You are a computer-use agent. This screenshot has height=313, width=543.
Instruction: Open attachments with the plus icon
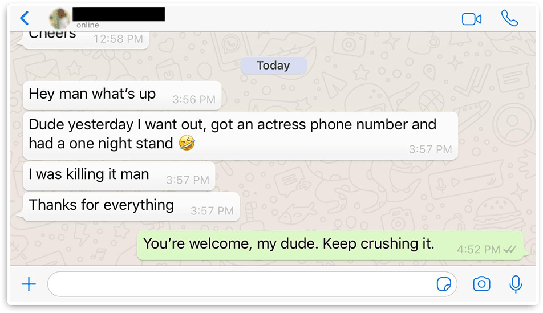click(29, 284)
